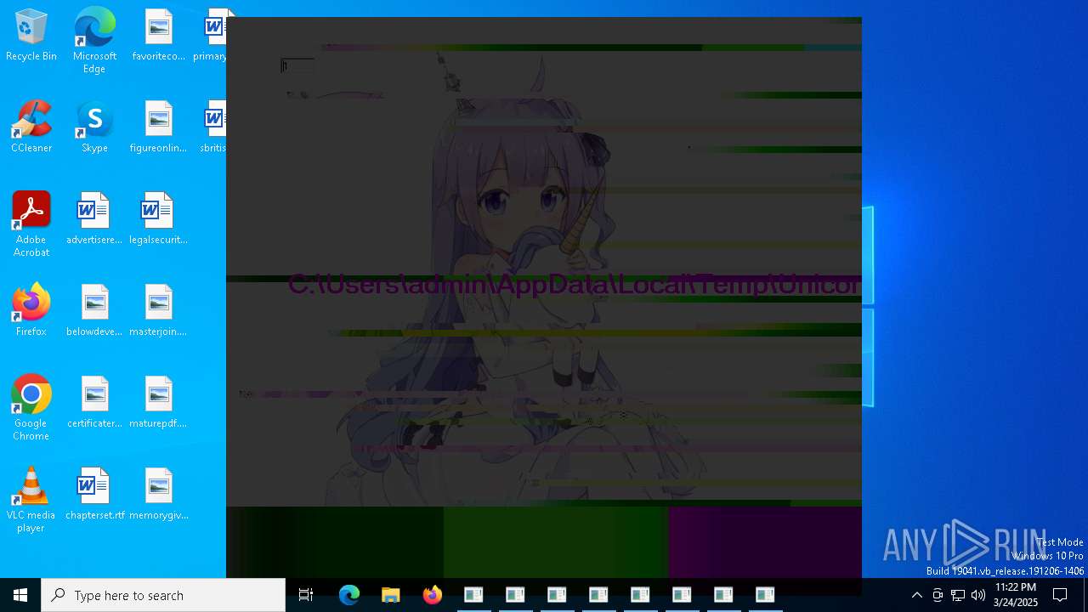
Task: Select the certificater... image file
Action: tap(94, 403)
